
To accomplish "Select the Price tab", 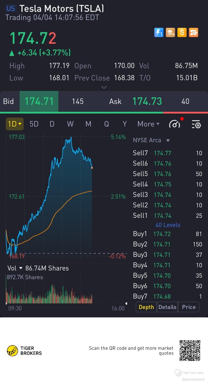I will click(x=189, y=307).
